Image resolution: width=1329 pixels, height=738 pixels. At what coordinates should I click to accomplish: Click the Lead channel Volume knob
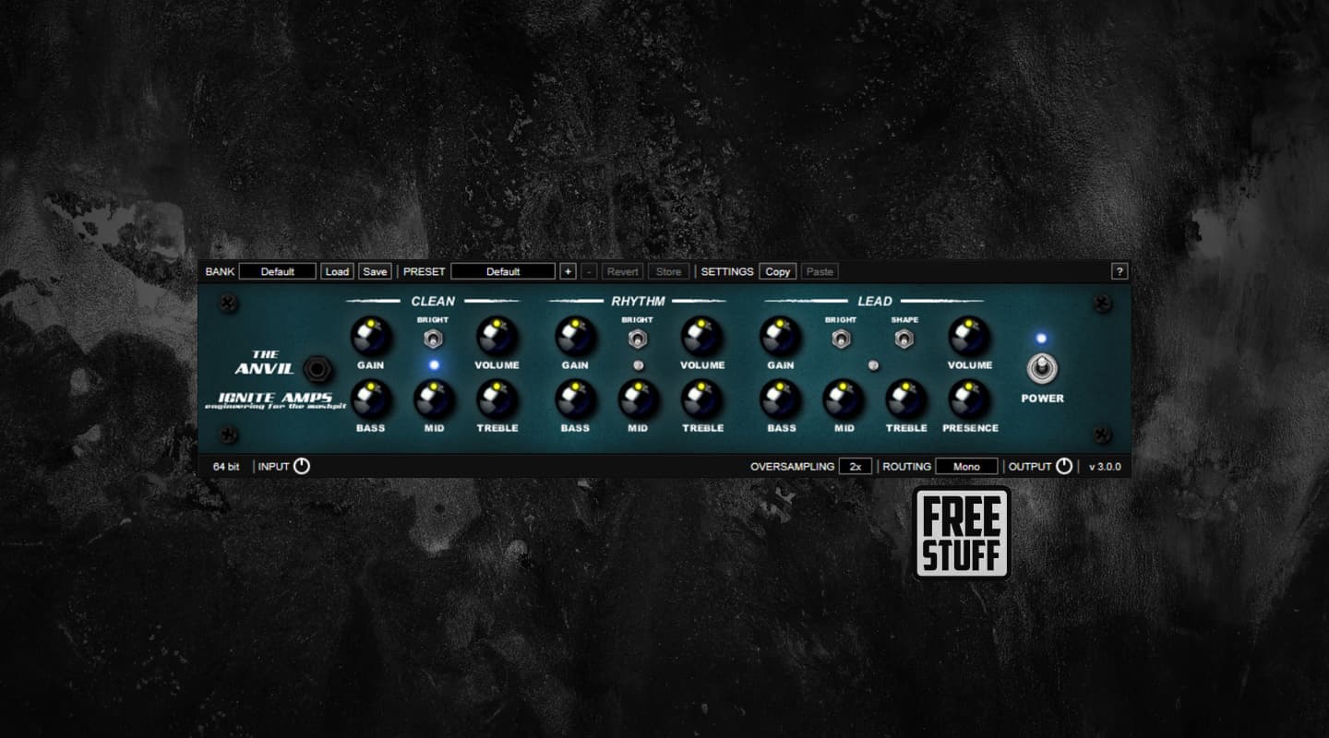click(969, 337)
